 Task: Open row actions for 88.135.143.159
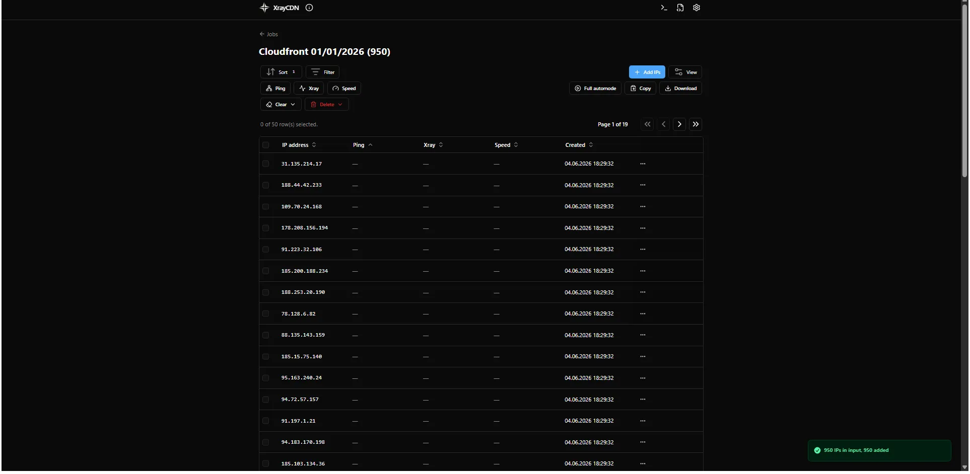click(x=643, y=335)
